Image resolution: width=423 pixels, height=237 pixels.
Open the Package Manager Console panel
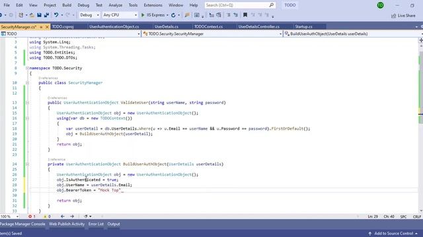(x=22, y=224)
